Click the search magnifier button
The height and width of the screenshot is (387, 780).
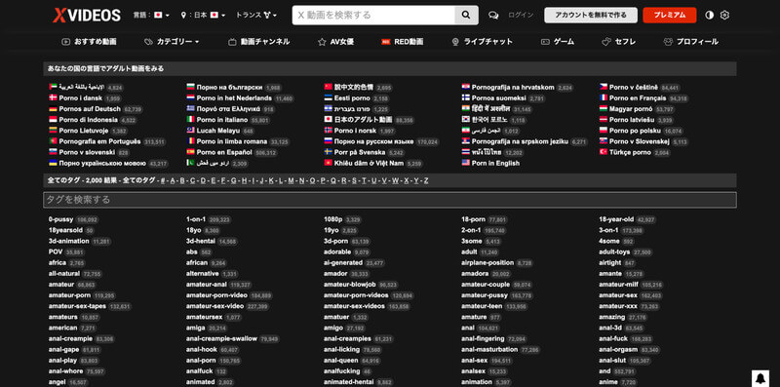point(466,15)
